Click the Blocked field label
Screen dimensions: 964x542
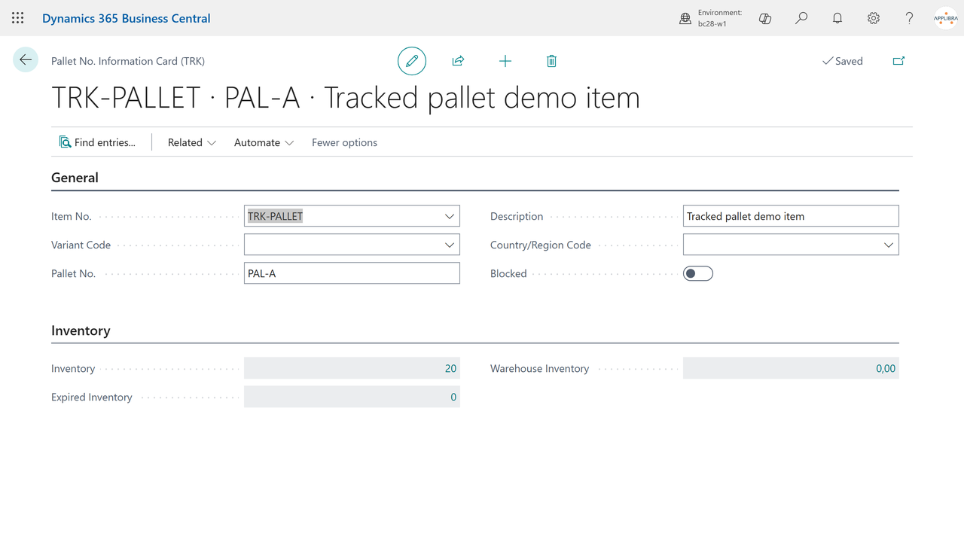pos(508,273)
